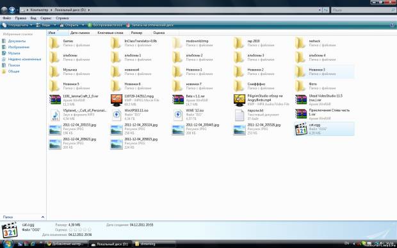Select the 2011-12-04_205445.jpg thumbnail
Screen dimensions: 397x248
(x=178, y=129)
